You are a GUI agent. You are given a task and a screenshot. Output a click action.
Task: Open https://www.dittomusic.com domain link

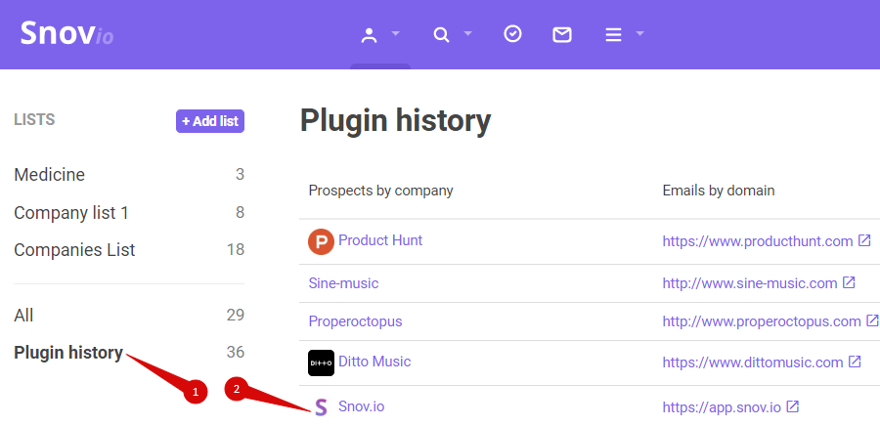tap(753, 362)
